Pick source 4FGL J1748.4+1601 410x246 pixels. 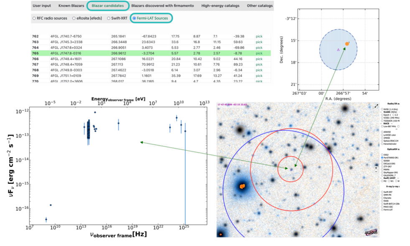point(259,59)
